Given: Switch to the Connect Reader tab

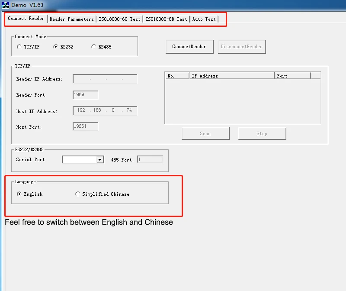Looking at the screenshot, I should (26, 19).
